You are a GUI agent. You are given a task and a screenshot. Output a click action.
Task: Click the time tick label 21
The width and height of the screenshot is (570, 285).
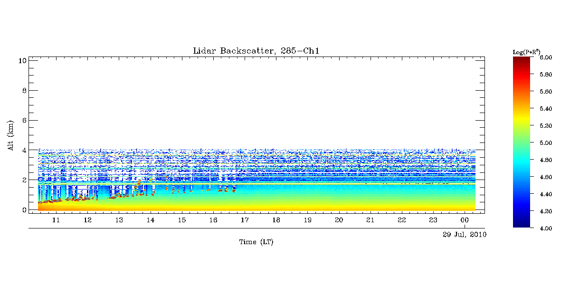370,220
